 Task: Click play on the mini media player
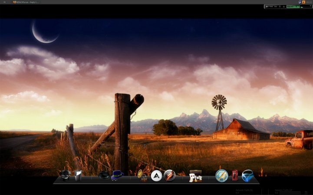coord(267,6)
